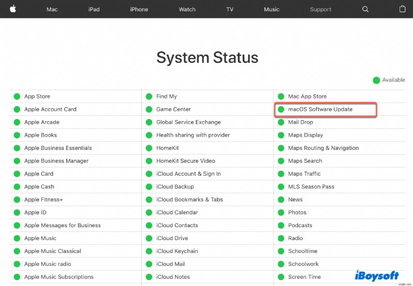Select the Apple Business Manager entry
This screenshot has height=286, width=413.
tap(56, 161)
